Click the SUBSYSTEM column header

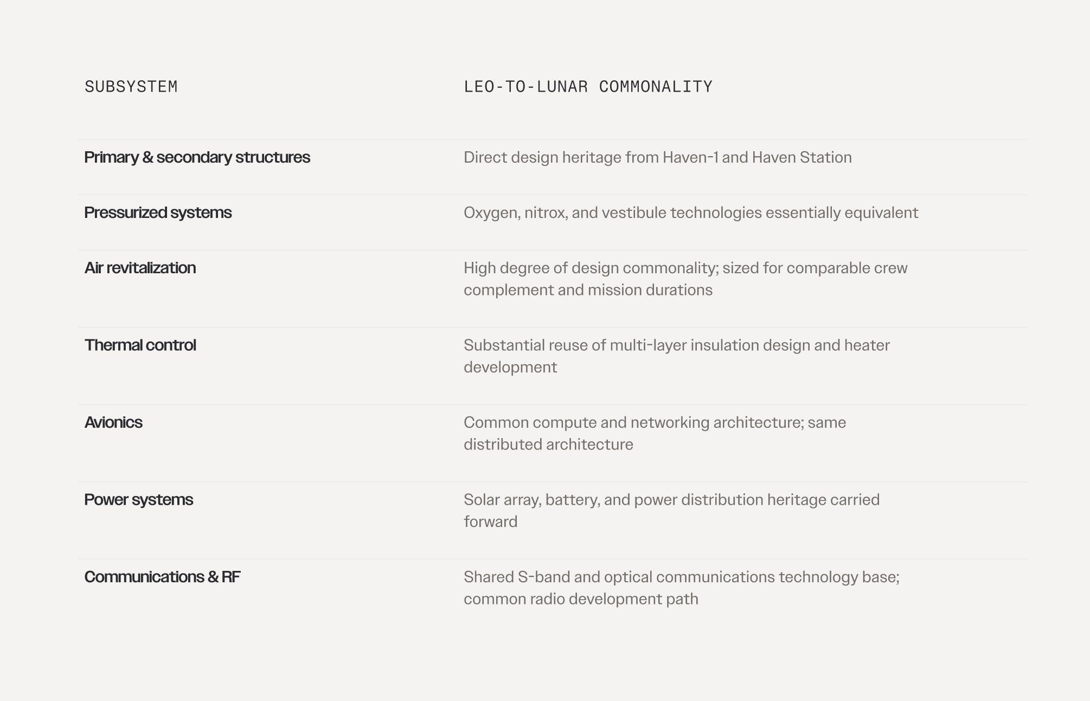click(131, 87)
